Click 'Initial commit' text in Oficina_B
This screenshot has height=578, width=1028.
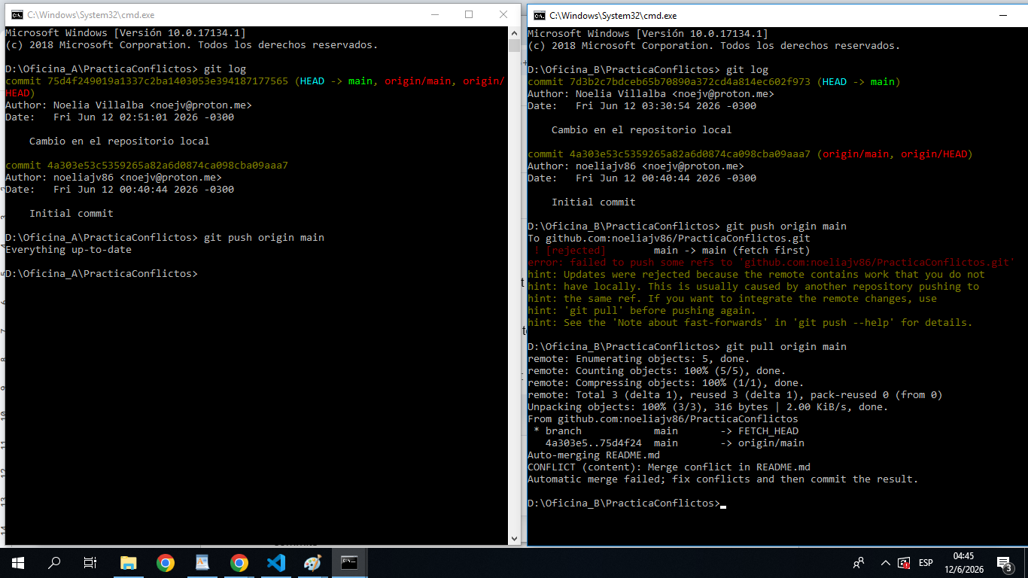[594, 202]
